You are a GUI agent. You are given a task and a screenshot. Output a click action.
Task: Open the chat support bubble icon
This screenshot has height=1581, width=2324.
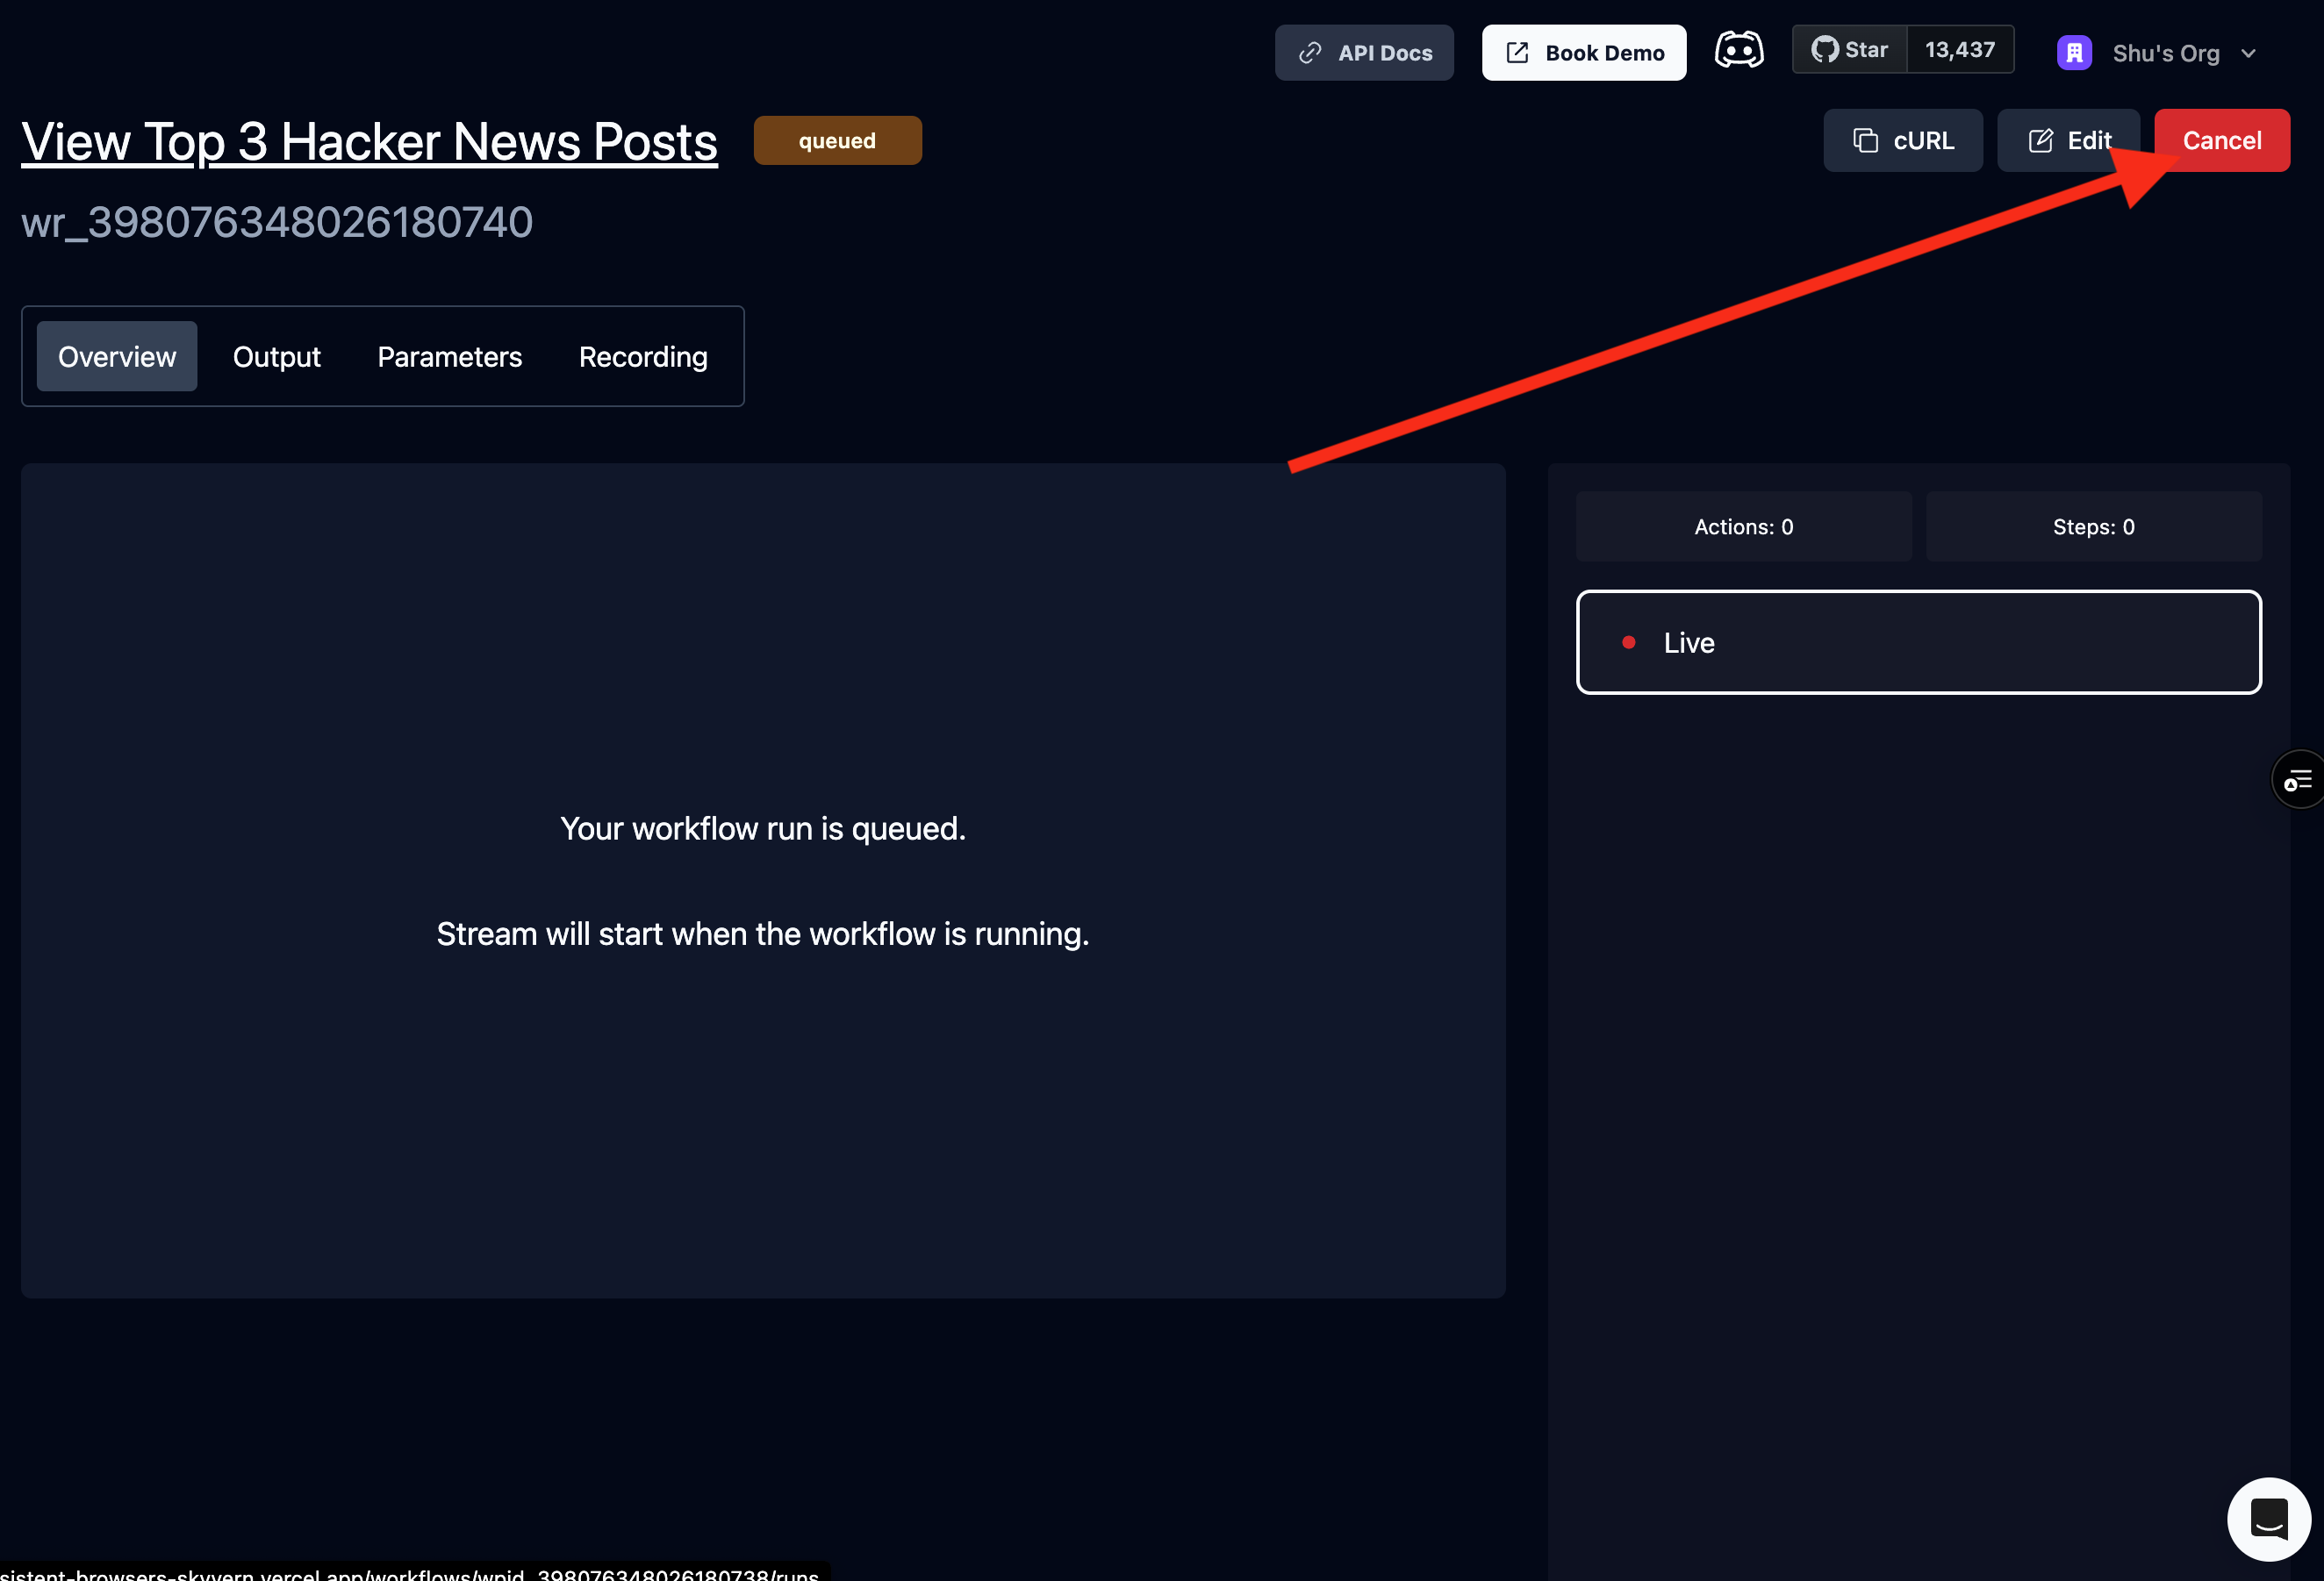[2268, 1518]
